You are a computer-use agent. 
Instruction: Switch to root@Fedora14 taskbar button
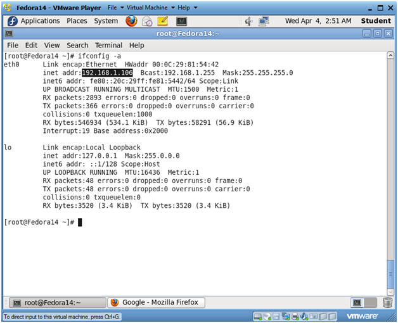(x=58, y=303)
